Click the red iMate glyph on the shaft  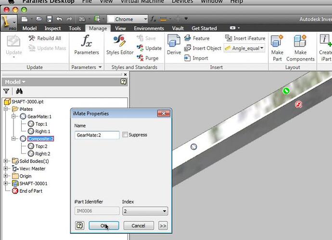[298, 104]
